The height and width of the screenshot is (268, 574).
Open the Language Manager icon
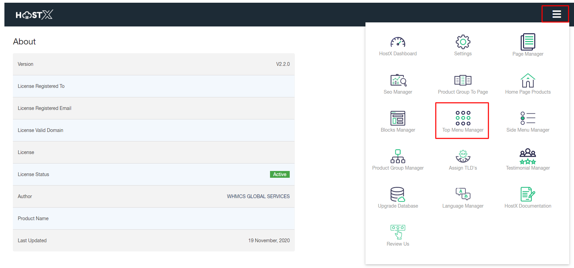point(463,194)
